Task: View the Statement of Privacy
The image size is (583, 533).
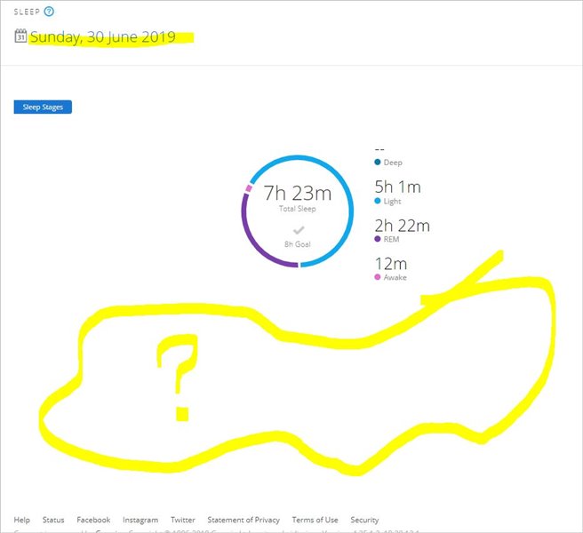Action: [x=244, y=520]
